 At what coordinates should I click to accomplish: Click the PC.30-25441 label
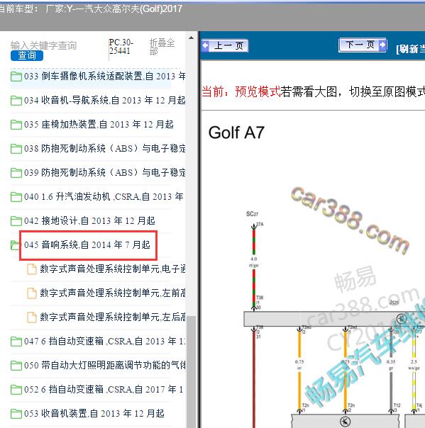tap(121, 47)
